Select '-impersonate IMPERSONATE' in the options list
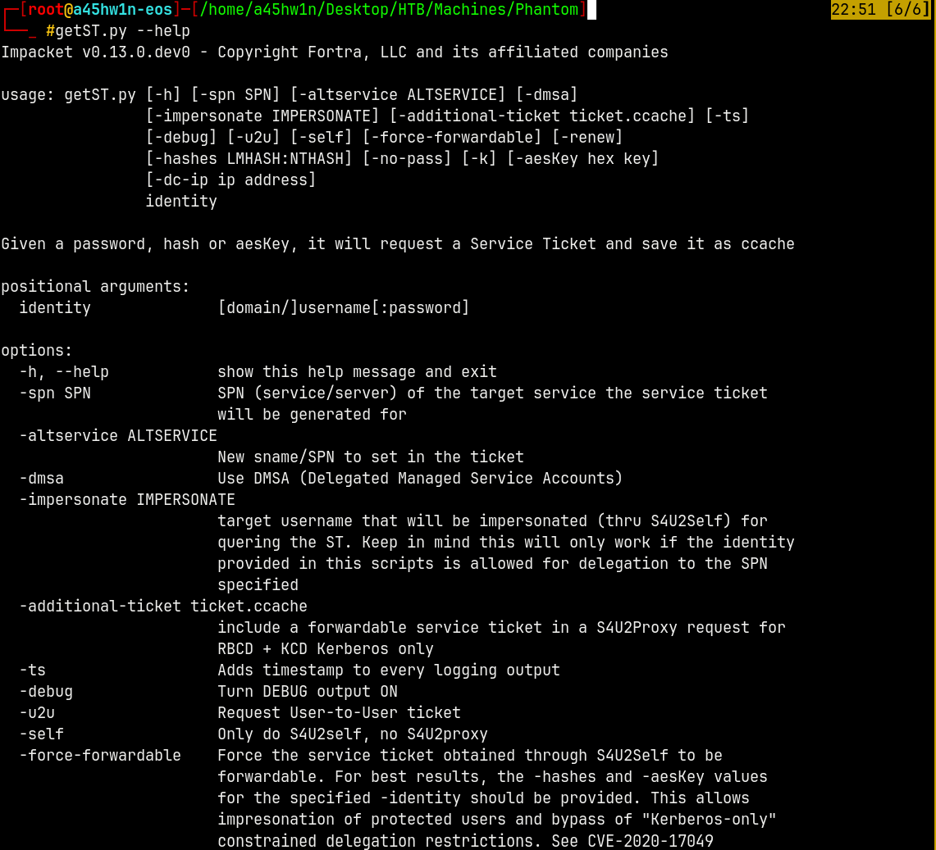This screenshot has width=936, height=850. (x=127, y=500)
